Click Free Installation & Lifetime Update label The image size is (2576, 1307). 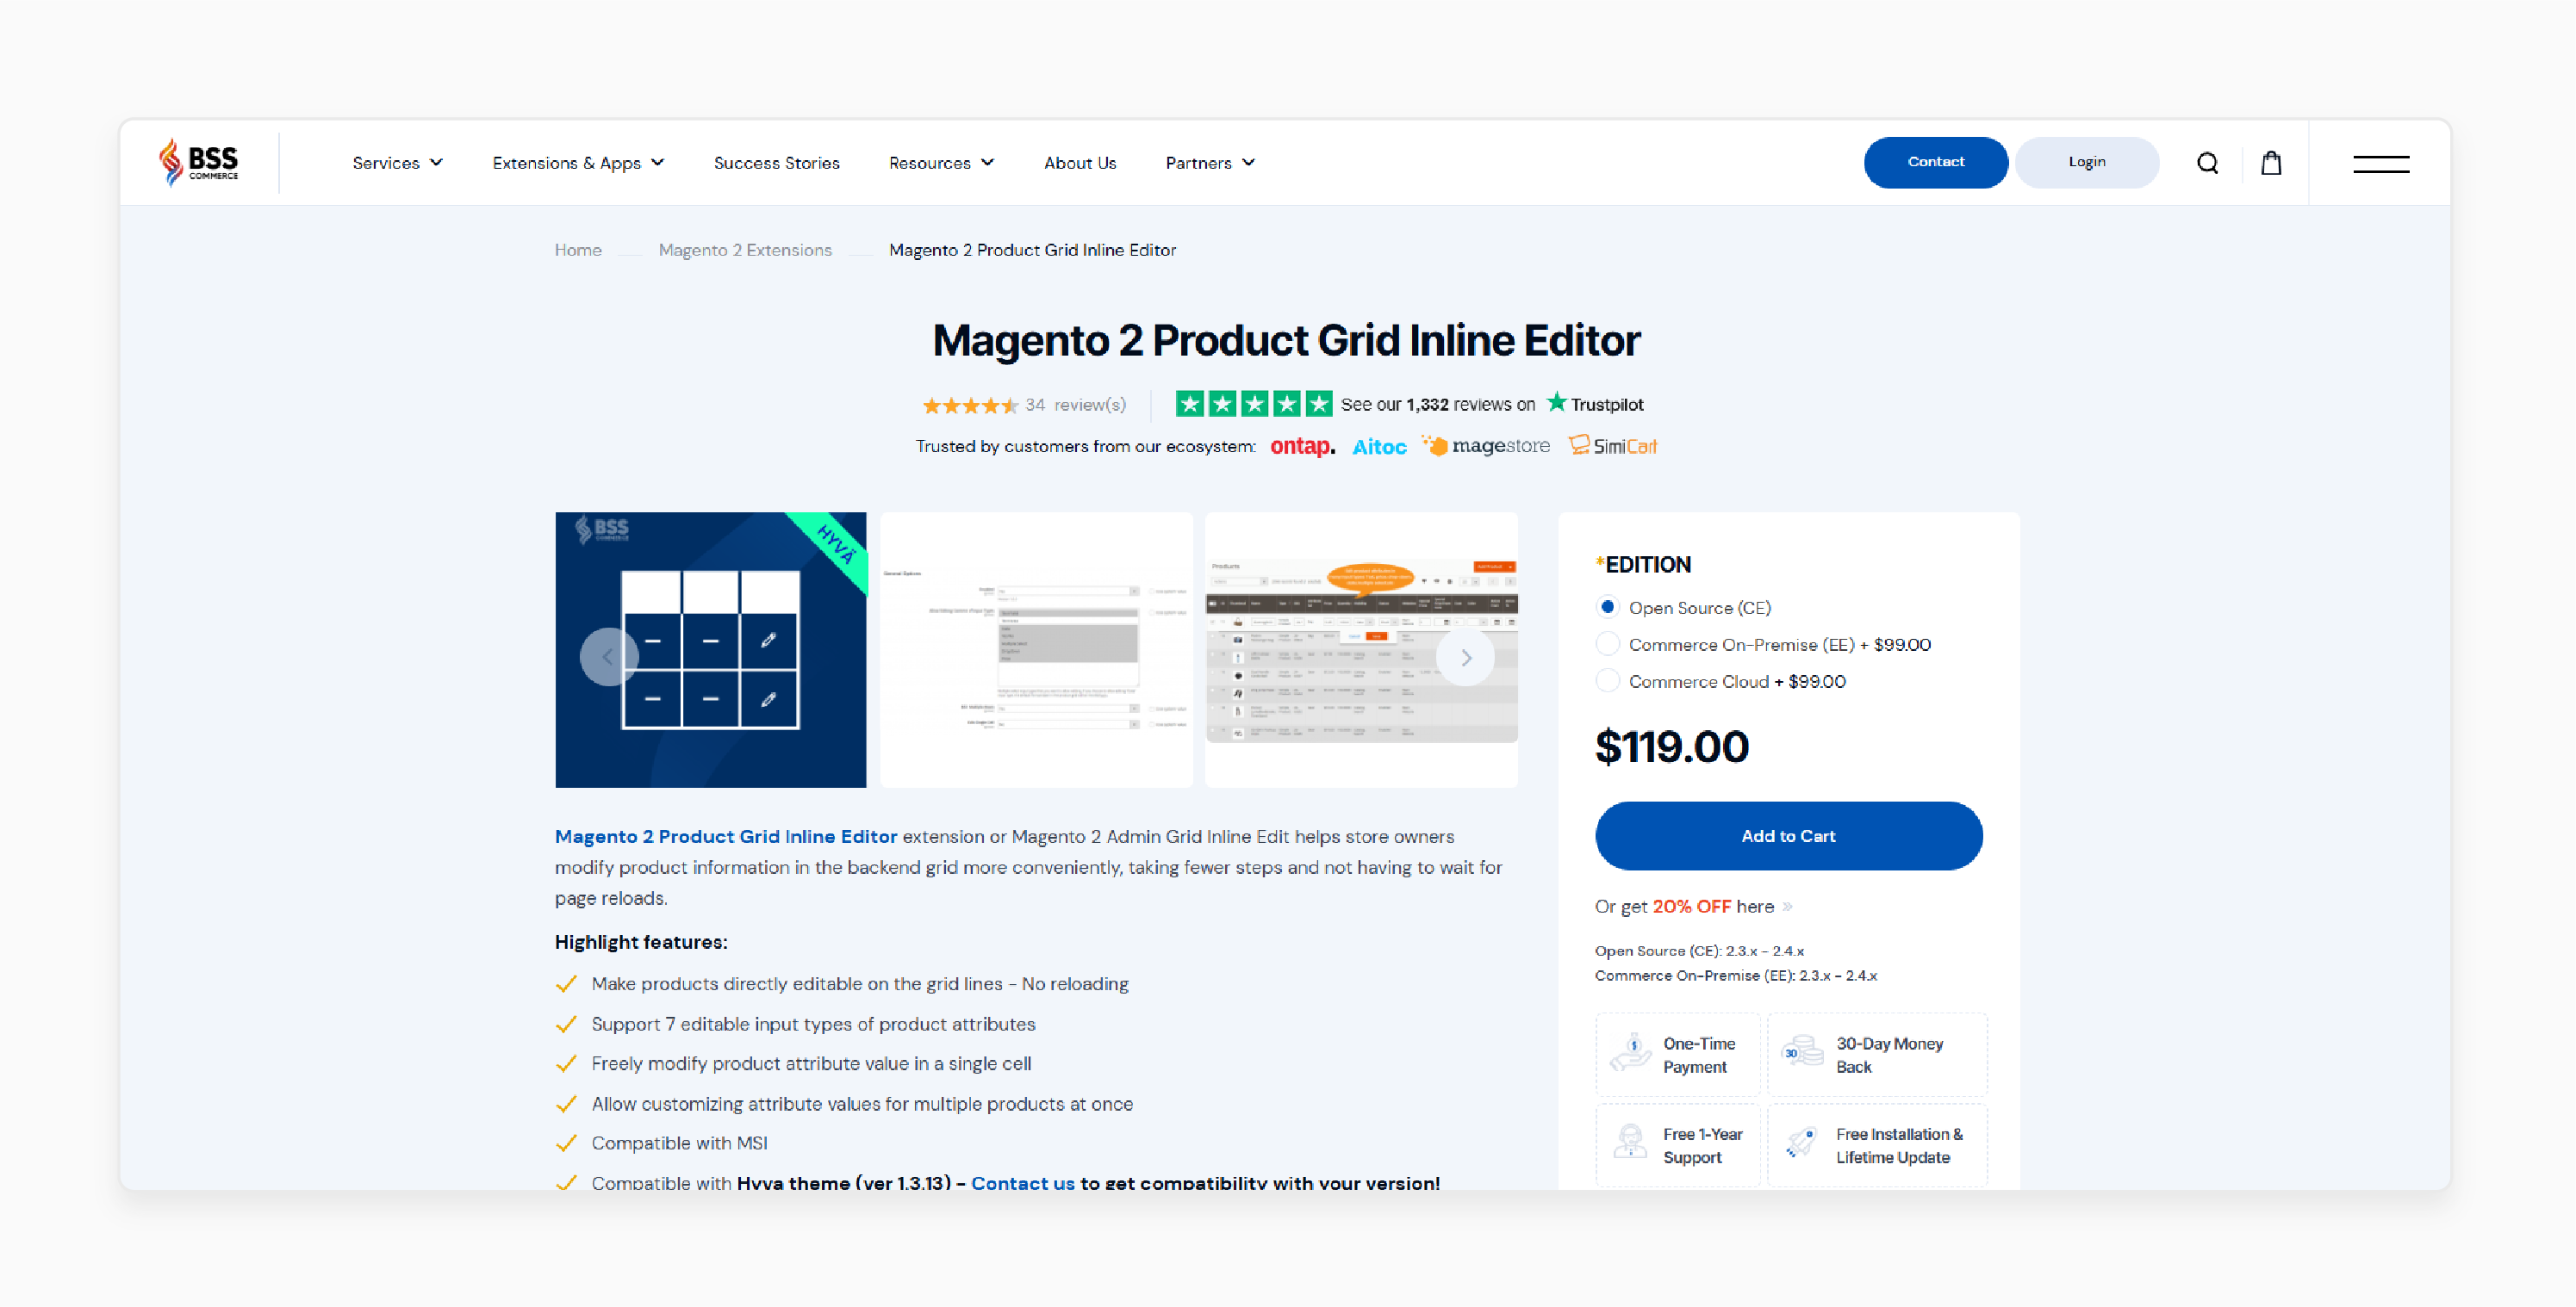[x=1899, y=1145]
